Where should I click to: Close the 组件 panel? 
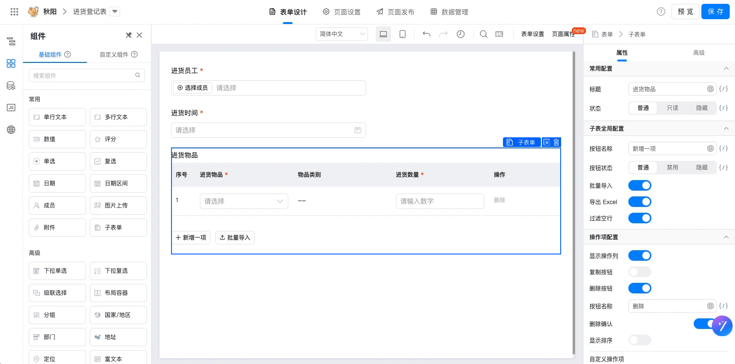[139, 35]
